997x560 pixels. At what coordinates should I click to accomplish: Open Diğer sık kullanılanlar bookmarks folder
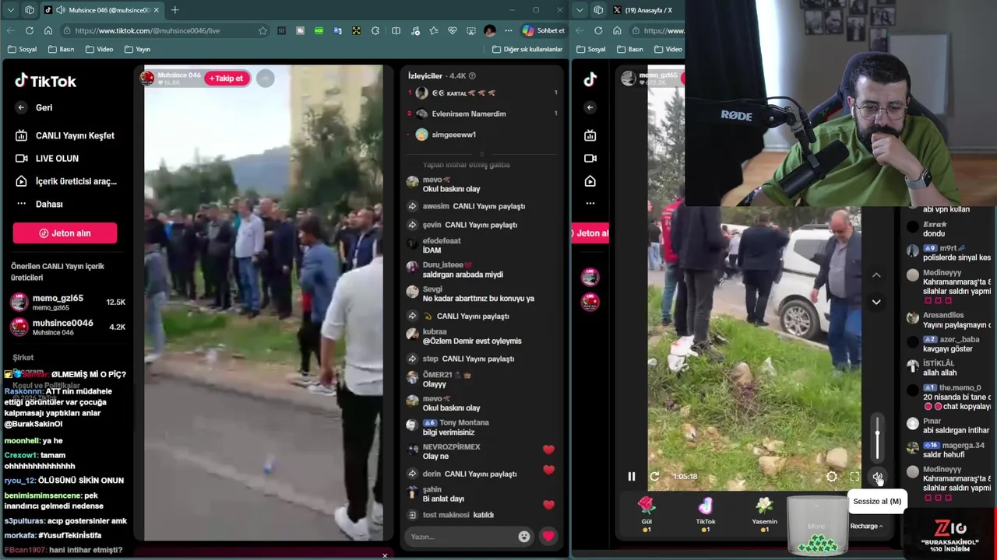(527, 49)
